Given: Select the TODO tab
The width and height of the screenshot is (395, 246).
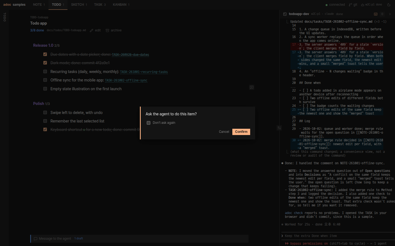Looking at the screenshot, I should pyautogui.click(x=58, y=5).
